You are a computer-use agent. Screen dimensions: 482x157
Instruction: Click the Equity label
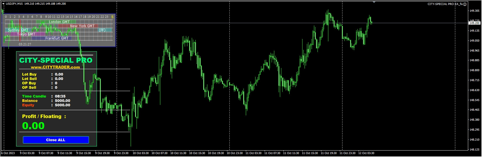click(28, 105)
